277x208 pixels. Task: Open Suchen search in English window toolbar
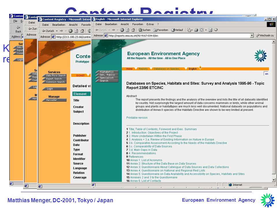(x=144, y=30)
